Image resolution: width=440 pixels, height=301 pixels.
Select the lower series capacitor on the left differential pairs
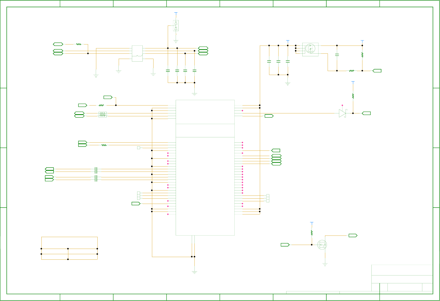coord(96,178)
